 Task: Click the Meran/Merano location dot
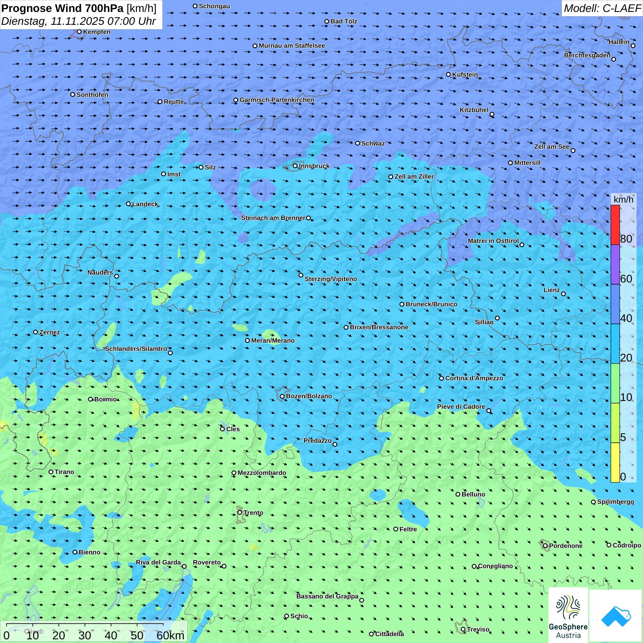[248, 340]
